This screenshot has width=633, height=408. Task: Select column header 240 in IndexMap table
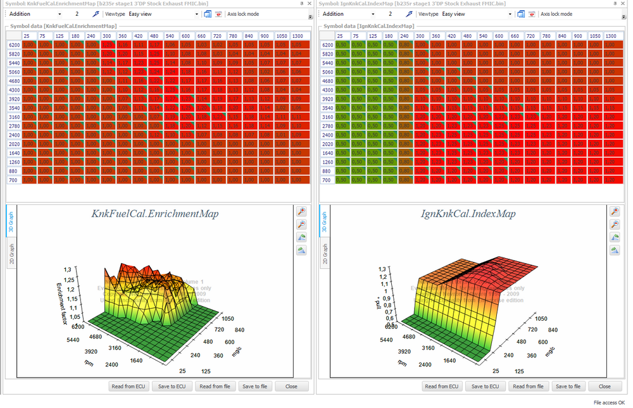pos(406,36)
